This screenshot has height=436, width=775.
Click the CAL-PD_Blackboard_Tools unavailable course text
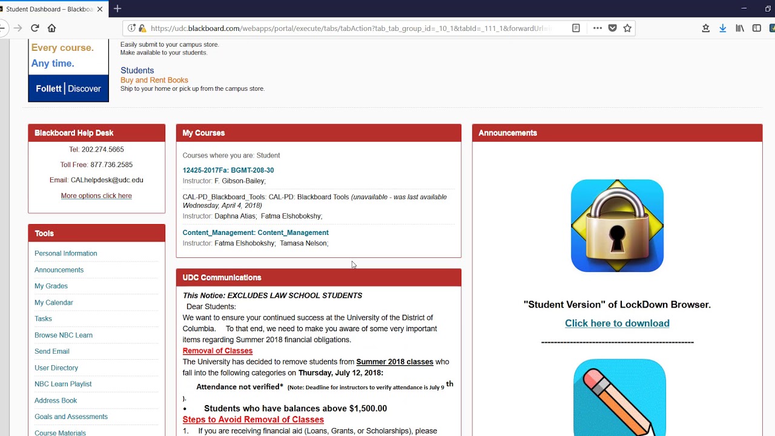[x=315, y=201]
